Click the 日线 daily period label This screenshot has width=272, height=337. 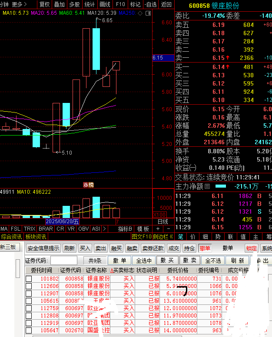tap(163, 221)
